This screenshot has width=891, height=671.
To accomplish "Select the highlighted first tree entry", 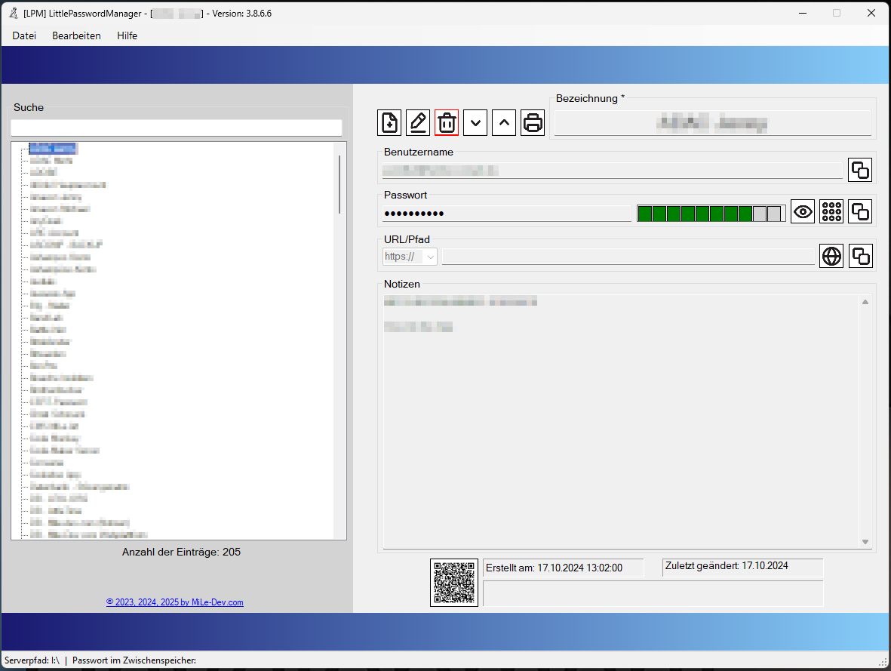I will [53, 149].
